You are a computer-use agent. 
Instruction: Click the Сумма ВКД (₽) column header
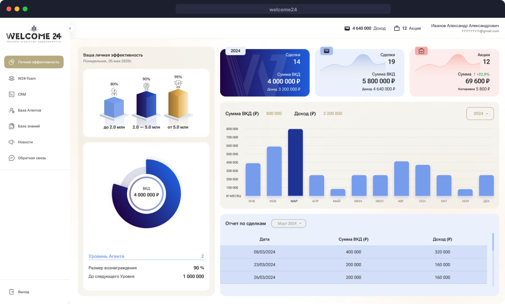click(x=354, y=239)
